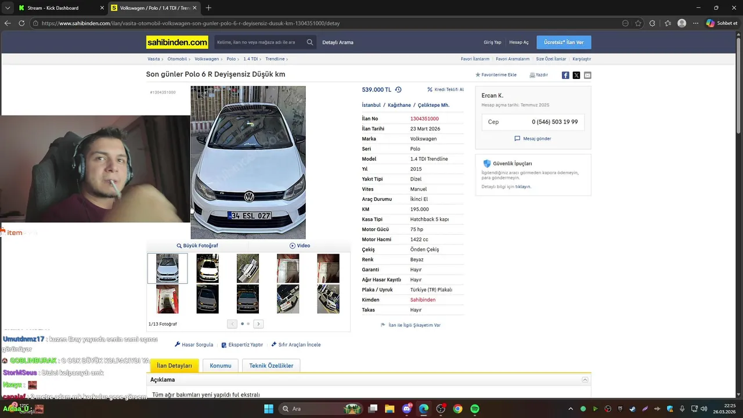
Task: Open Detaylı Arama
Action: (x=338, y=42)
